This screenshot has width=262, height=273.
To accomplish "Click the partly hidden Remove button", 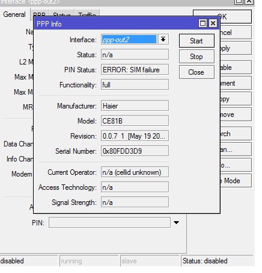I will tap(236, 115).
